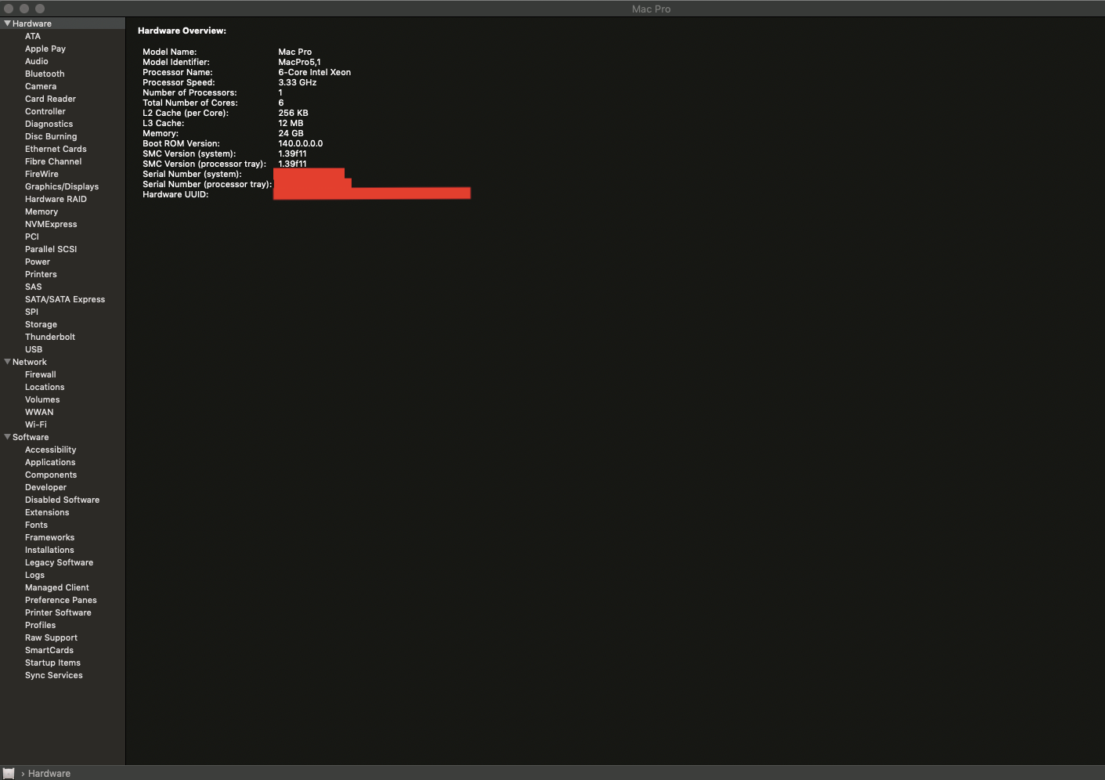This screenshot has width=1105, height=780.
Task: Click the 6-Core Intel Xeon value
Action: click(x=315, y=72)
